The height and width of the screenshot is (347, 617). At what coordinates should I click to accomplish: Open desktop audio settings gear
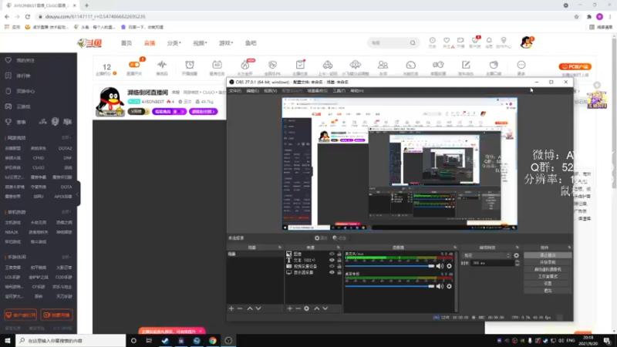pyautogui.click(x=449, y=286)
